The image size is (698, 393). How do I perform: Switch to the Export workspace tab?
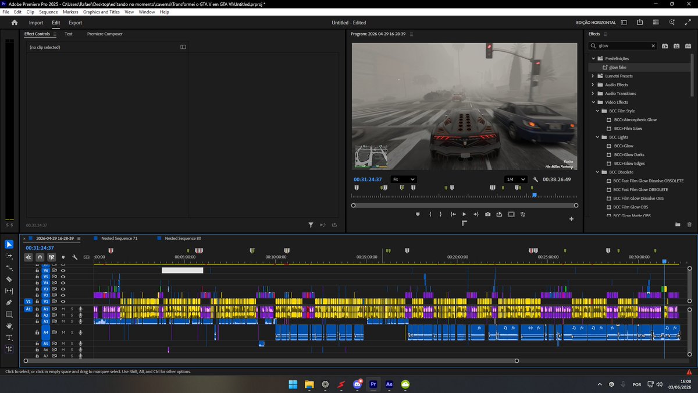75,23
